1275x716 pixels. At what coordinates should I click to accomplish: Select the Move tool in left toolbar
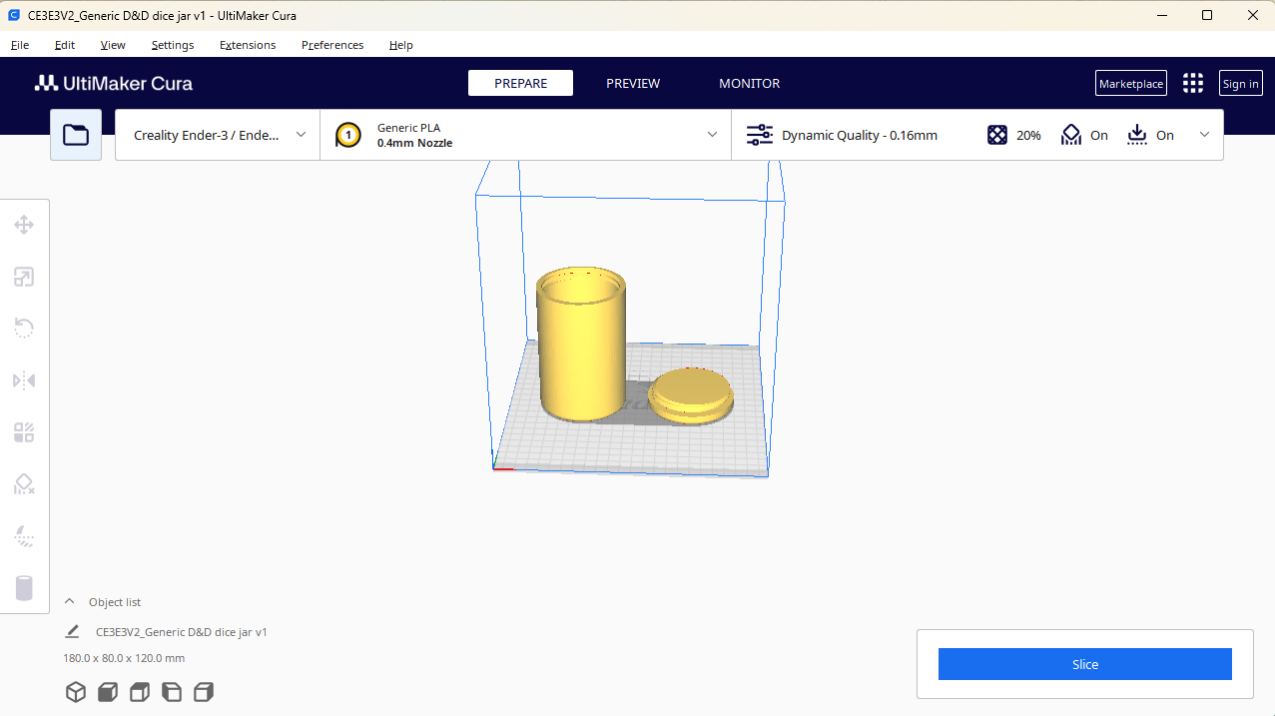click(x=24, y=225)
